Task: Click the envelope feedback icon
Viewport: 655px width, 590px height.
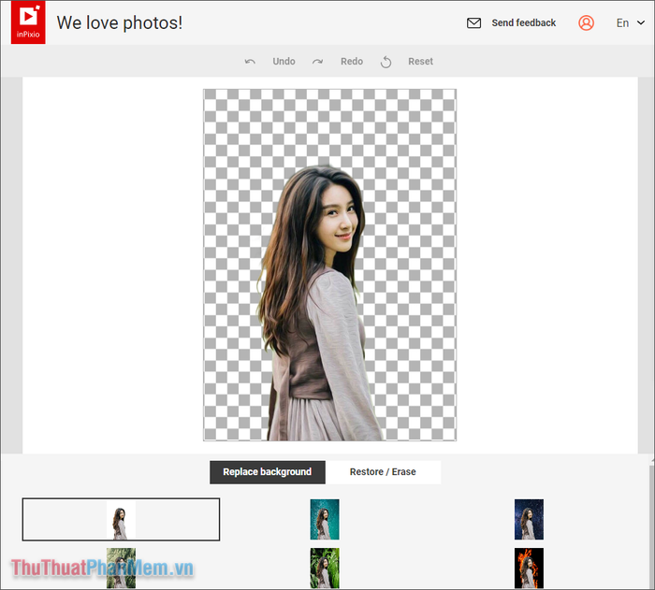Action: (473, 23)
